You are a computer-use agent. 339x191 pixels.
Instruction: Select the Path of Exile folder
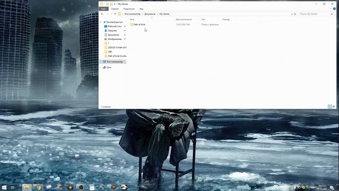click(138, 24)
